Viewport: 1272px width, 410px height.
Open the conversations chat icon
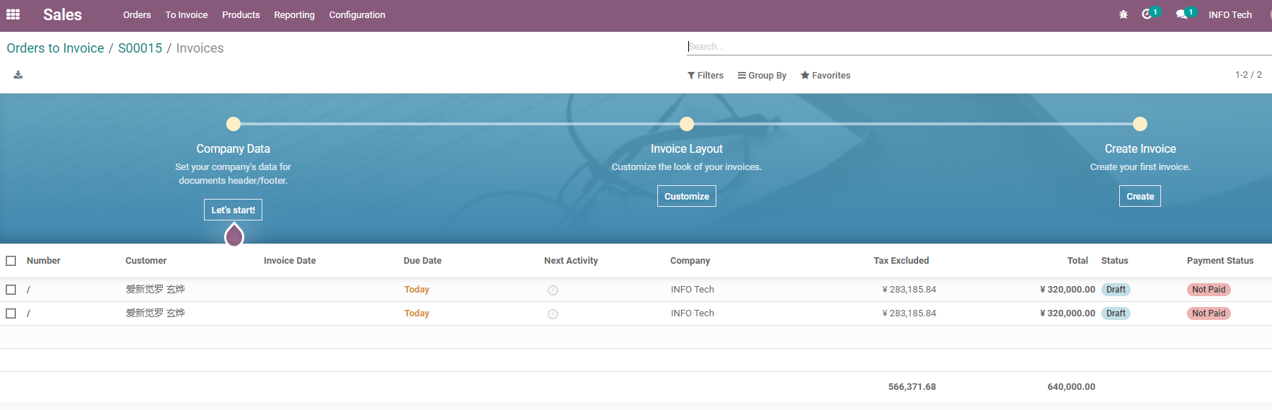[1181, 14]
